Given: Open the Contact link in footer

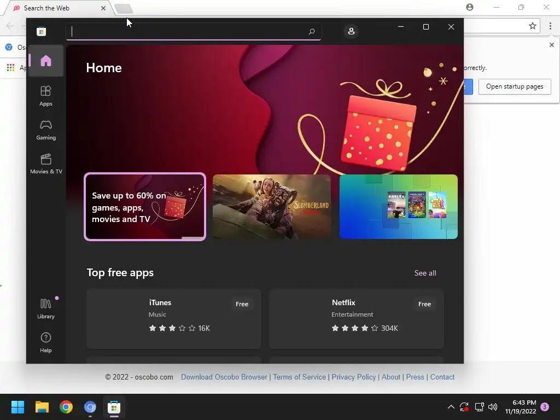Looking at the screenshot, I should [x=442, y=377].
